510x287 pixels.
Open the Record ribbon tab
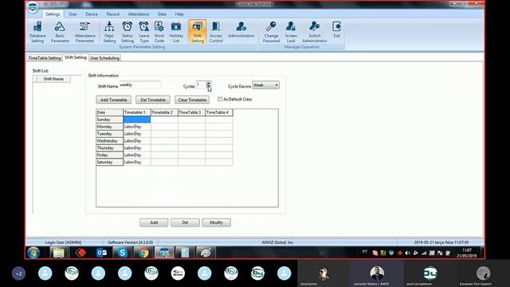[112, 14]
